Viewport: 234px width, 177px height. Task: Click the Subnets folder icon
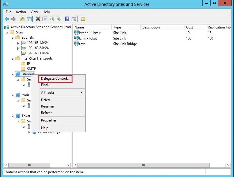click(x=17, y=37)
